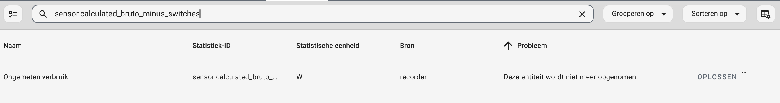
Task: Click the sensor.calculated_bruto_ statistic ID cell
Action: click(x=235, y=77)
